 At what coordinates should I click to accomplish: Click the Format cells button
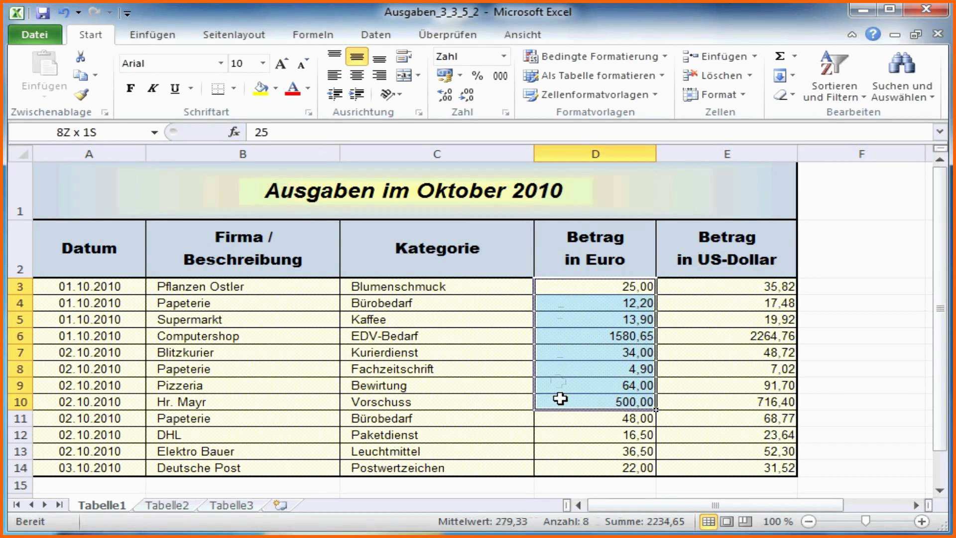point(714,95)
